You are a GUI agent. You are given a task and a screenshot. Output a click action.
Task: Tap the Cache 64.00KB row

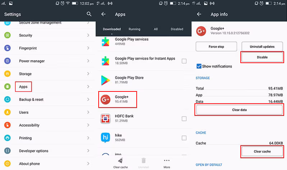239,143
